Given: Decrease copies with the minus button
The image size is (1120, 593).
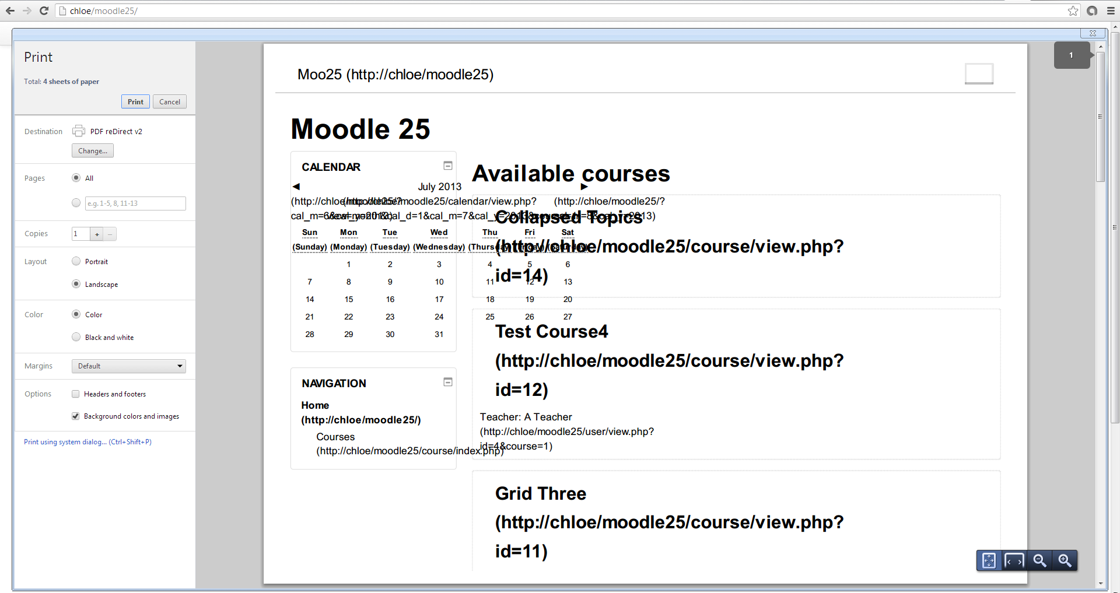Looking at the screenshot, I should pyautogui.click(x=110, y=234).
